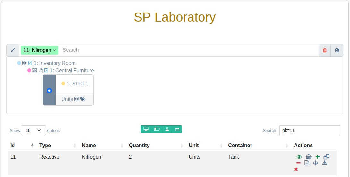
Task: Open the document log icon in Actions
Action: pyautogui.click(x=307, y=163)
